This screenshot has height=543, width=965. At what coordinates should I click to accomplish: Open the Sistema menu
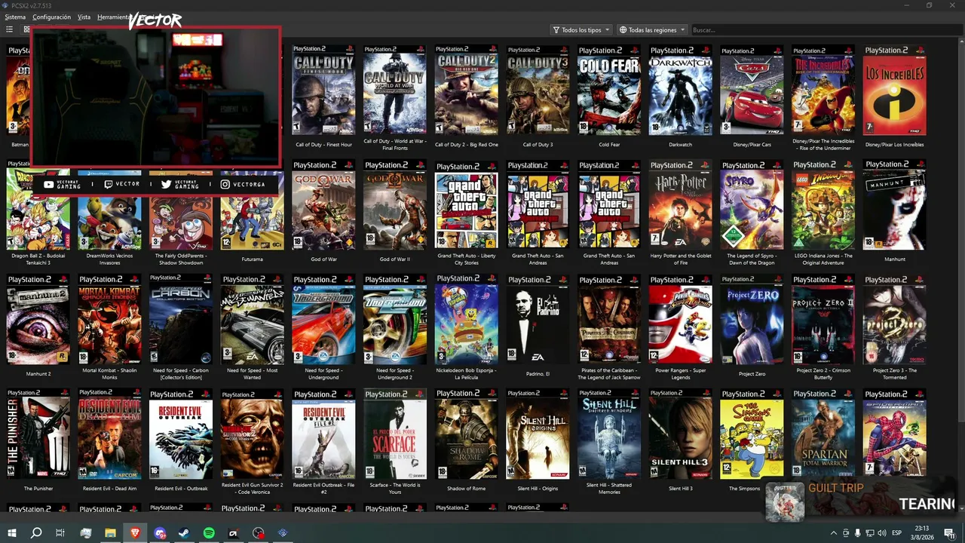coord(15,17)
